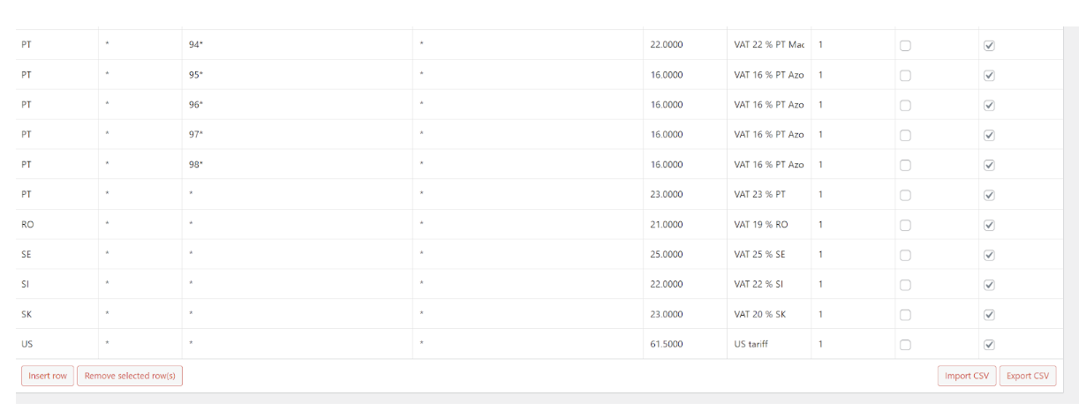The height and width of the screenshot is (418, 1079).
Task: Click the SK country code cell
Action: pos(57,314)
